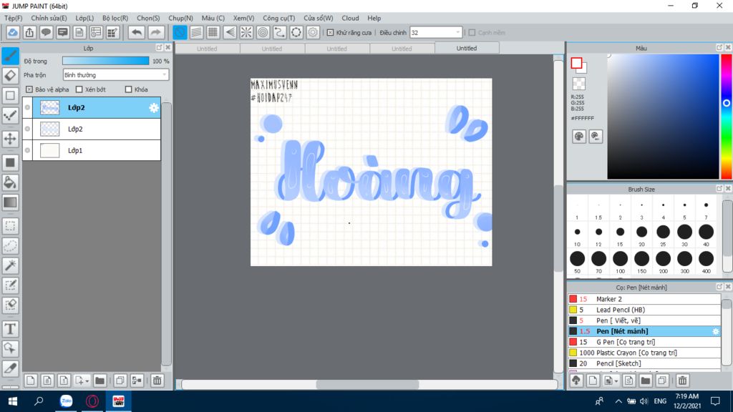This screenshot has width=733, height=412.
Task: Enable crisscross grid snap guide
Action: pos(213,32)
